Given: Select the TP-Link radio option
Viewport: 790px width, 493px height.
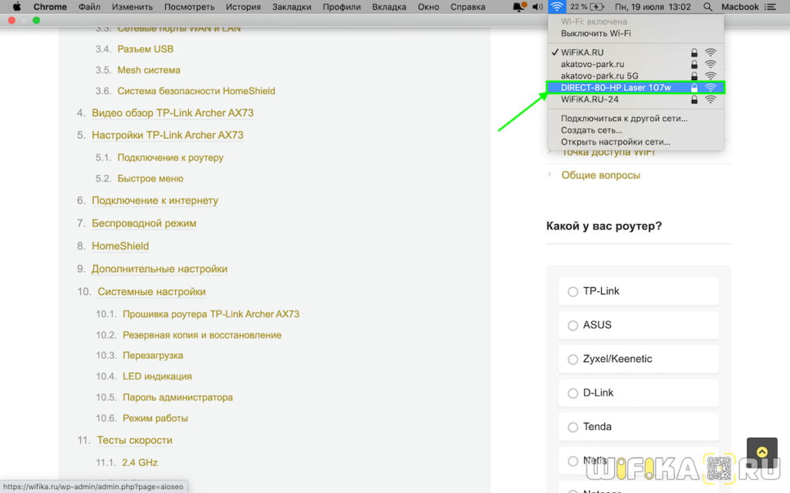Looking at the screenshot, I should tap(572, 292).
